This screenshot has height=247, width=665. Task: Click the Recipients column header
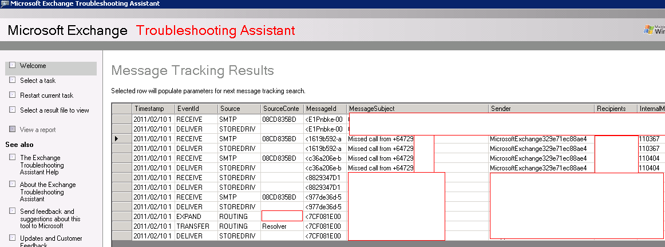tap(616, 109)
